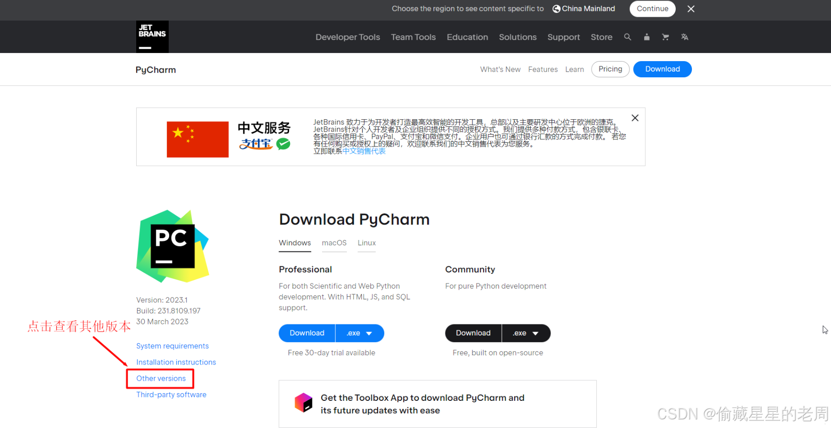Screen dimensions: 831x428
Task: Open the language selector icon
Action: pyautogui.click(x=684, y=37)
